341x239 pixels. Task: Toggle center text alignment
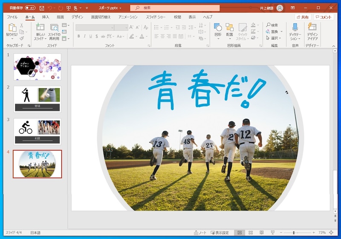pyautogui.click(x=162, y=36)
